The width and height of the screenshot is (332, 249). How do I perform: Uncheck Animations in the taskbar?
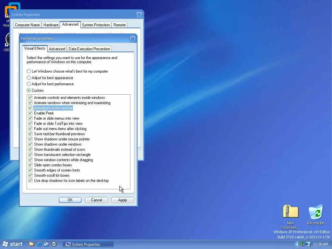(x=30, y=108)
